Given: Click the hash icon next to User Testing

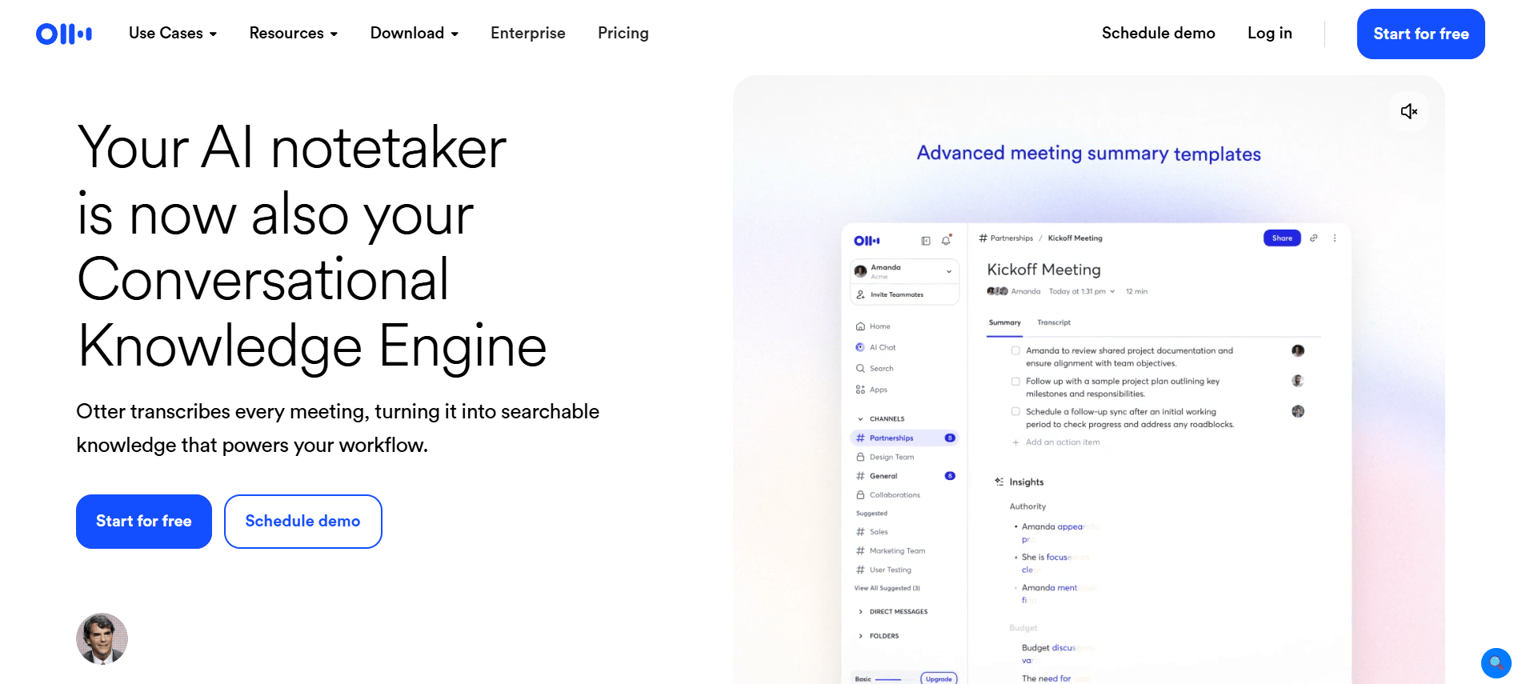Looking at the screenshot, I should pos(860,570).
